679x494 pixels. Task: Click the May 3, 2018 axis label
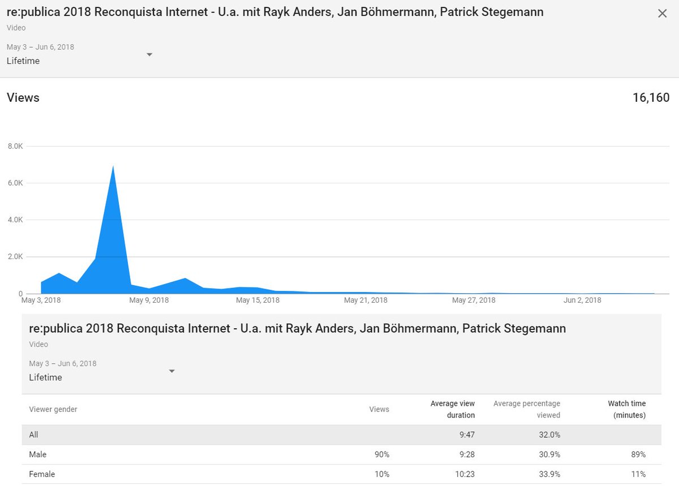point(41,300)
